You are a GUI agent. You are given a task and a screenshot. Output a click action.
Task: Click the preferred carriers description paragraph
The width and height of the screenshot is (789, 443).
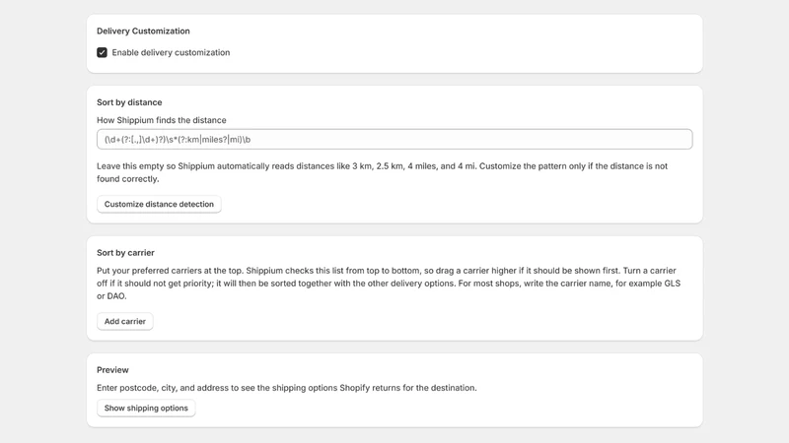point(389,284)
